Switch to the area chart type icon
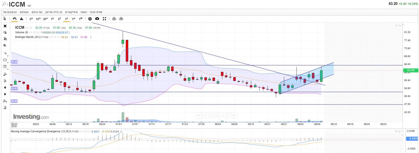The image size is (419, 153). coord(21,19)
